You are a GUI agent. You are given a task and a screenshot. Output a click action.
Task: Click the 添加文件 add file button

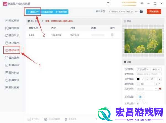coord(33,12)
